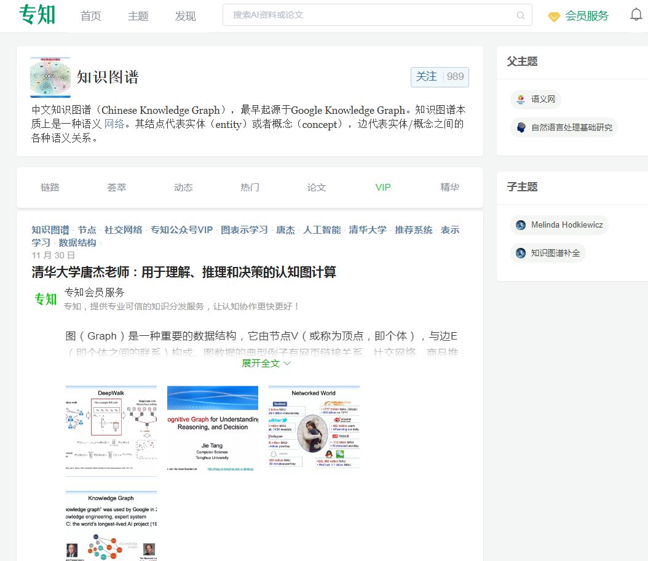Switch to the 论文 tab
The width and height of the screenshot is (648, 561).
316,187
